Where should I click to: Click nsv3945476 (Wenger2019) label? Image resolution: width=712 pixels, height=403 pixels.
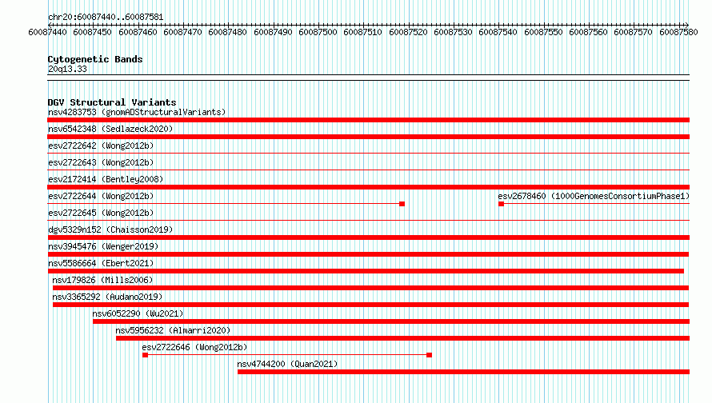[103, 246]
